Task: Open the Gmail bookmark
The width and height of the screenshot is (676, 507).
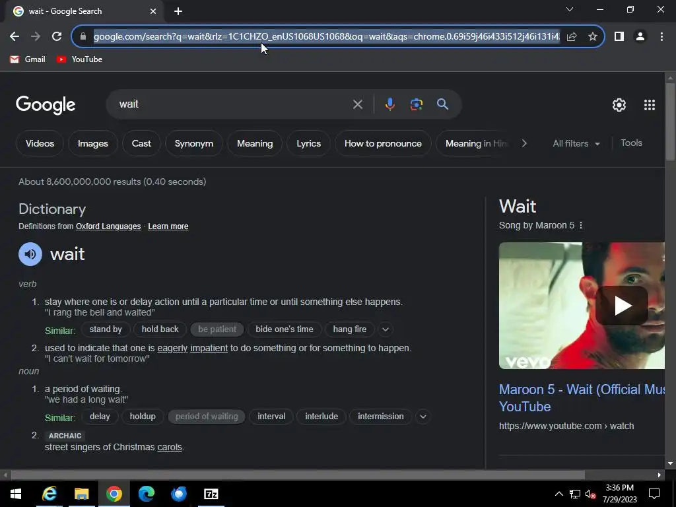Action: [x=28, y=59]
